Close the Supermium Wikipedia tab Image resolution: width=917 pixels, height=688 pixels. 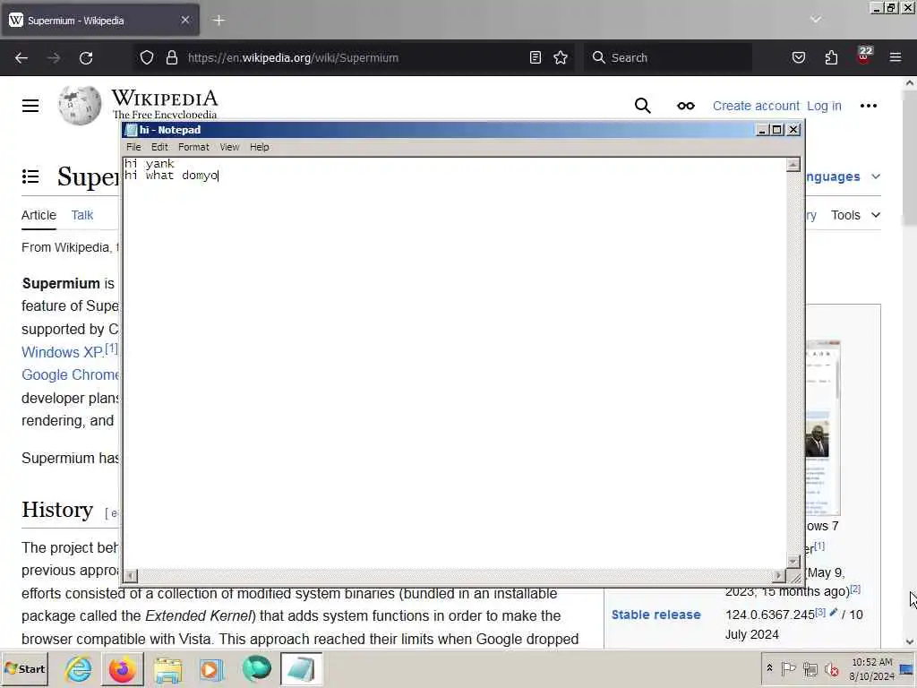(184, 20)
